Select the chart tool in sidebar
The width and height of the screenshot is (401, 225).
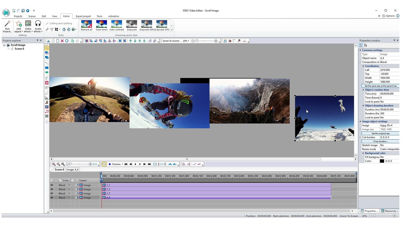[x=47, y=98]
